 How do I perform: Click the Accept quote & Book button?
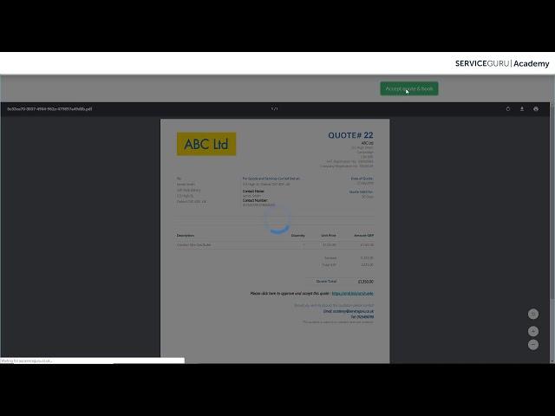pos(409,88)
